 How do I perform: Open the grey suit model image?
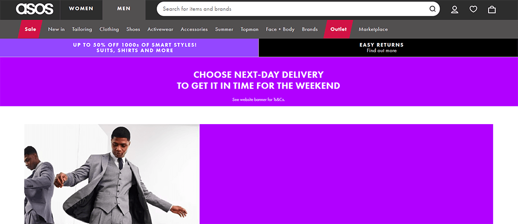(x=112, y=174)
